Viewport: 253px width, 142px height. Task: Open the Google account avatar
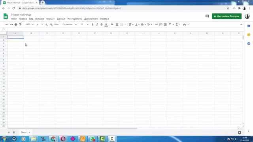coord(247,16)
